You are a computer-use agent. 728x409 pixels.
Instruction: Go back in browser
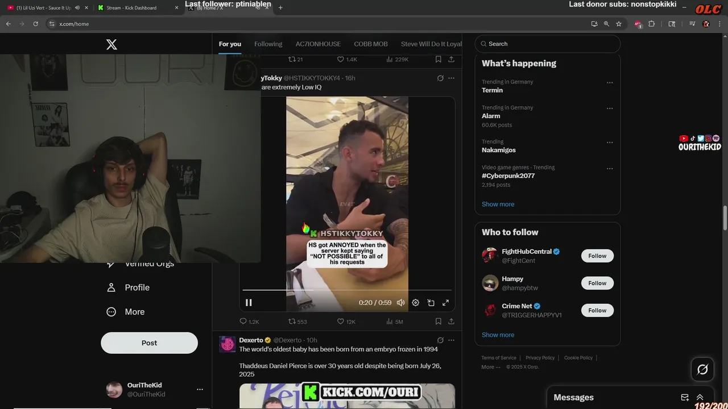(8, 24)
